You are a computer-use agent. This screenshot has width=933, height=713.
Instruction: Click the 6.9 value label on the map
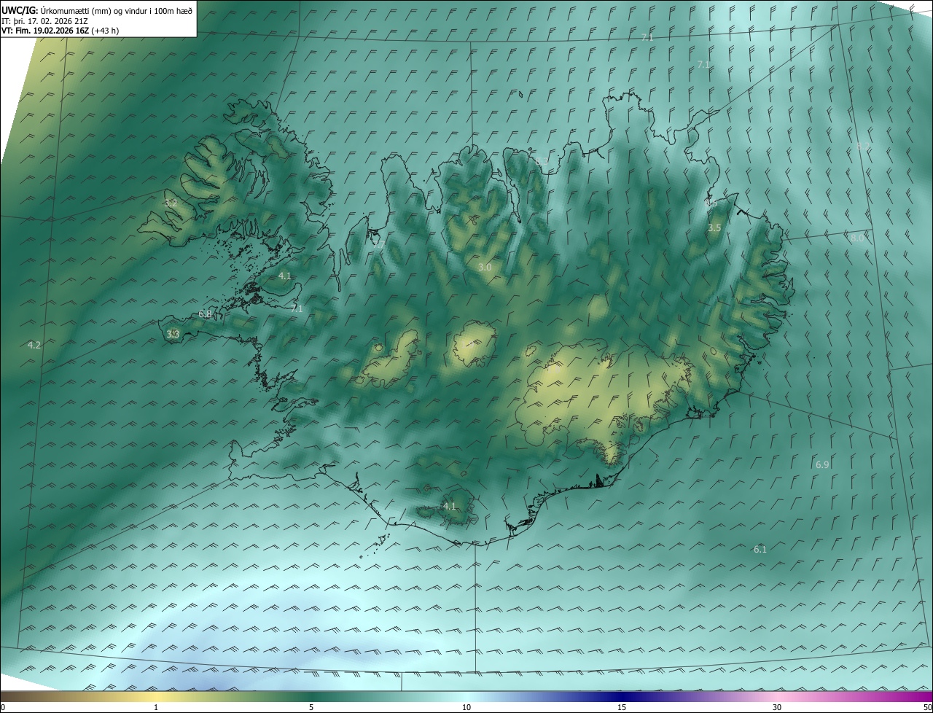(822, 464)
